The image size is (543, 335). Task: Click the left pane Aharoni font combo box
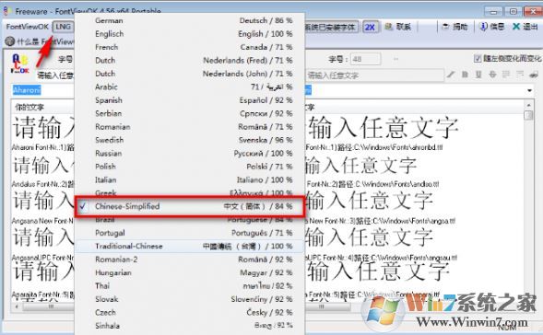pyautogui.click(x=43, y=90)
